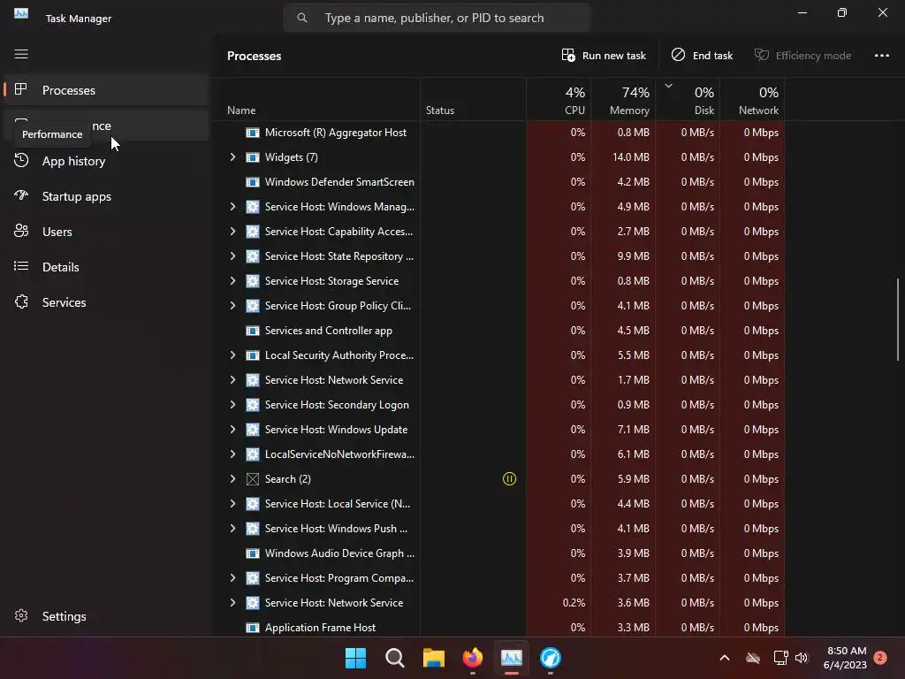
Task: Show hidden tray icons chevron
Action: [725, 658]
